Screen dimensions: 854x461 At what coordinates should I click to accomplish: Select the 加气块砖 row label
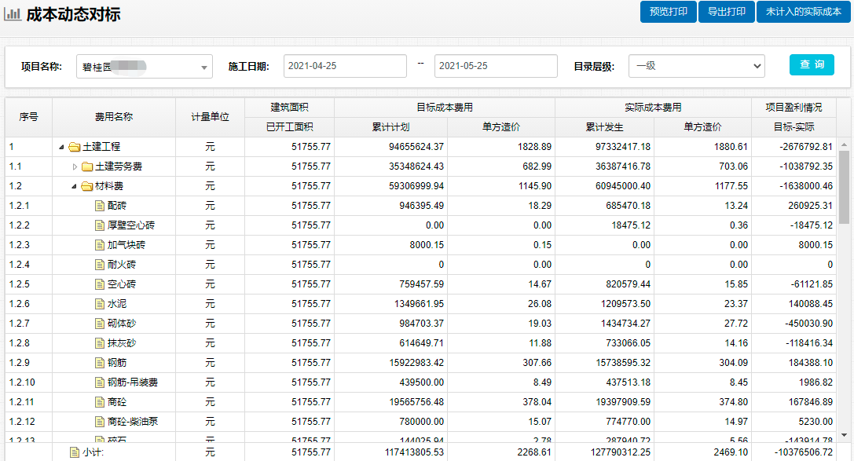(126, 245)
